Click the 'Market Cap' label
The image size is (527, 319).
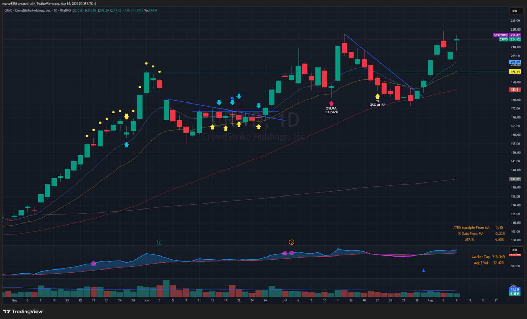coord(481,257)
